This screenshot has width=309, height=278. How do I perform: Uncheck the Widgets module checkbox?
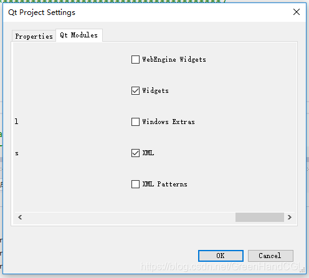(x=135, y=90)
